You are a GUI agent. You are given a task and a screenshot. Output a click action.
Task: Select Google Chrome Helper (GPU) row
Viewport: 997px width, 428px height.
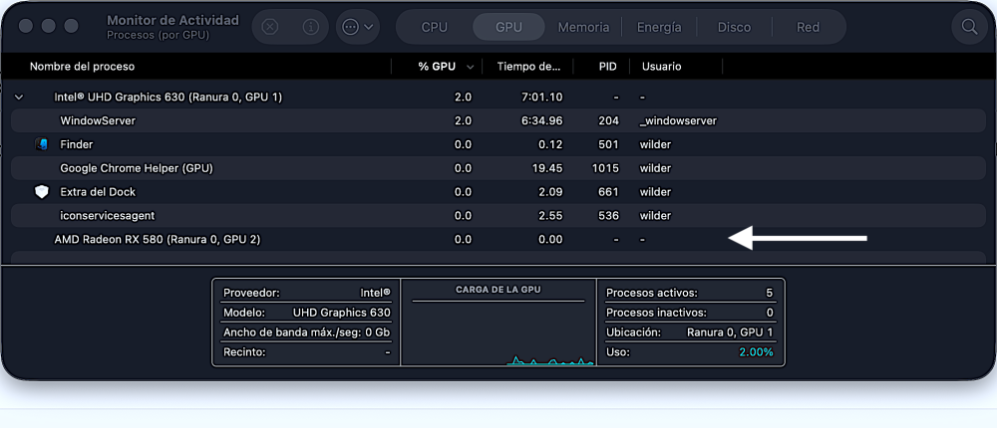click(498, 168)
